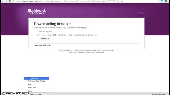Choose 'Always open files of this type'

36,81
